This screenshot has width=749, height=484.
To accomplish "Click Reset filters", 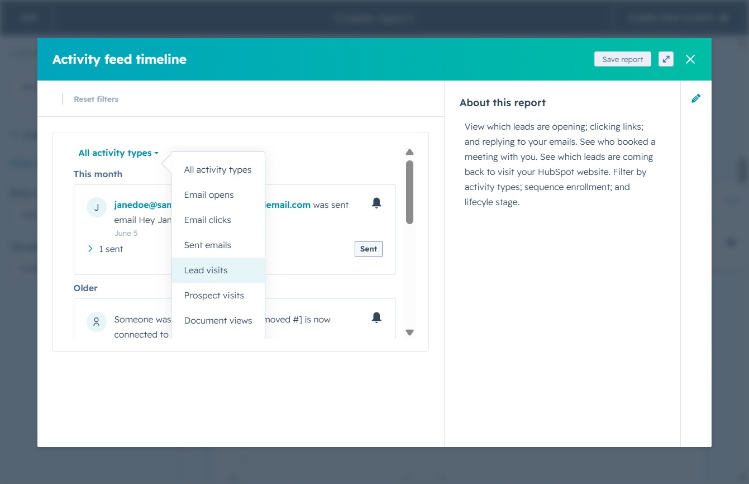I will (96, 99).
